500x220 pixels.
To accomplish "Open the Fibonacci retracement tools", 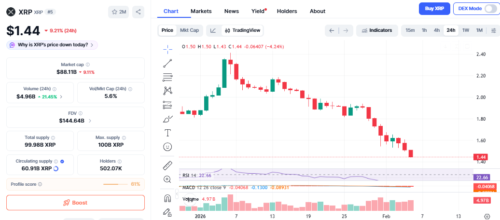I will click(x=167, y=77).
